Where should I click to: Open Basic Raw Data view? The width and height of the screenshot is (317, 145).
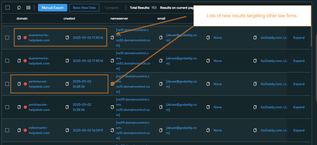84,8
